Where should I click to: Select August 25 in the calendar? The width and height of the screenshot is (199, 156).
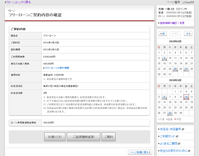click(x=175, y=69)
